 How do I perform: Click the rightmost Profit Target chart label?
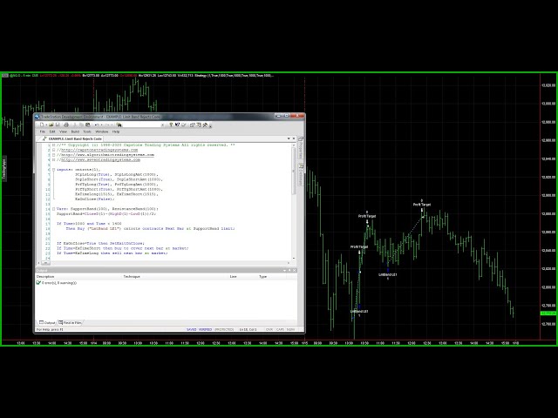(422, 205)
